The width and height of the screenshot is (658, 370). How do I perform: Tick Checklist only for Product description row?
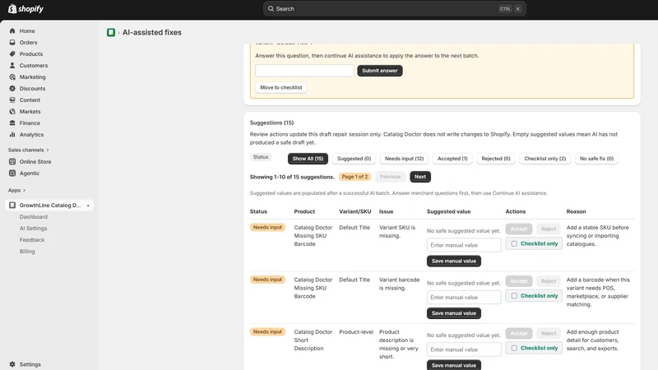[x=514, y=348]
